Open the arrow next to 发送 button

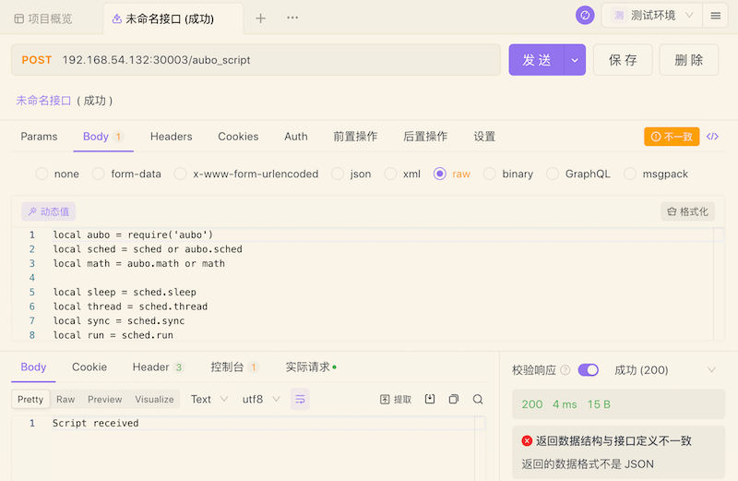click(575, 60)
